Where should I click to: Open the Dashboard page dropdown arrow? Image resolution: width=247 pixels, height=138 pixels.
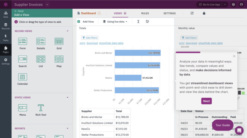click(99, 13)
